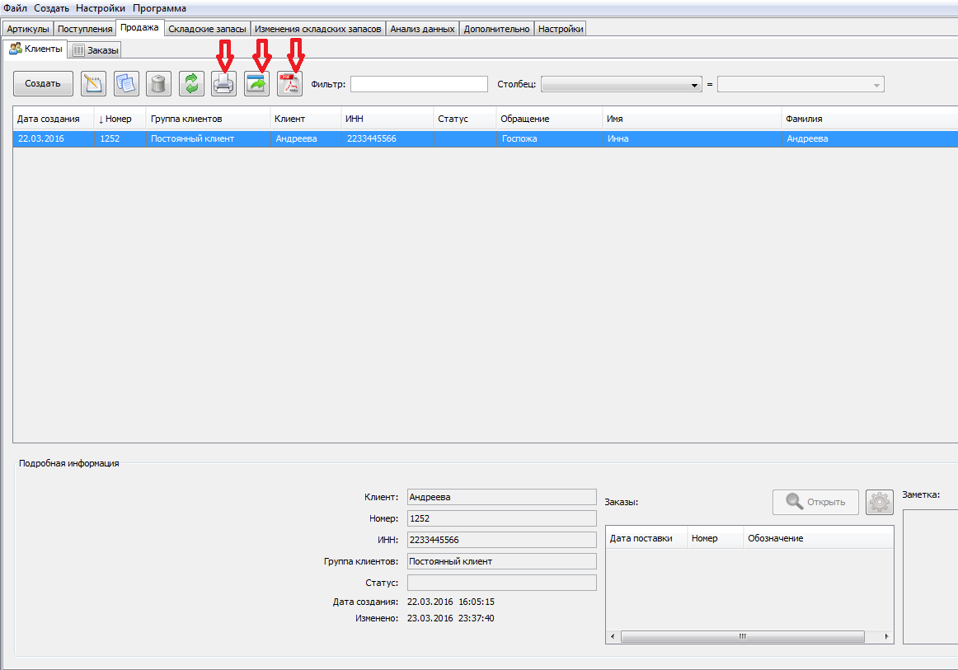The height and width of the screenshot is (670, 958).
Task: Click the gear icon beside Открыть
Action: pos(879,502)
